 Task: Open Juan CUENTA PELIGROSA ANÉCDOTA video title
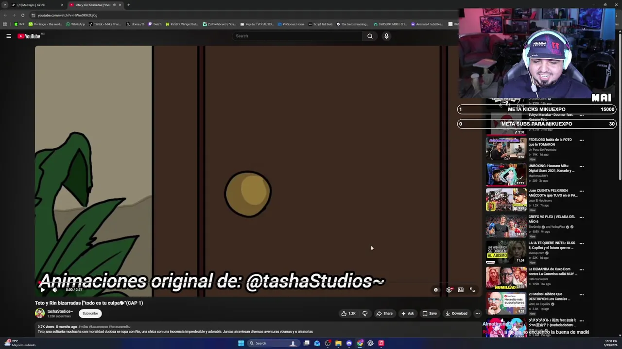pos(553,193)
